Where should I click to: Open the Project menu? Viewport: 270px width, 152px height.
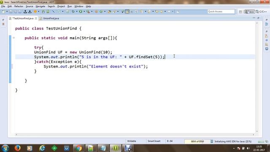coord(61,6)
